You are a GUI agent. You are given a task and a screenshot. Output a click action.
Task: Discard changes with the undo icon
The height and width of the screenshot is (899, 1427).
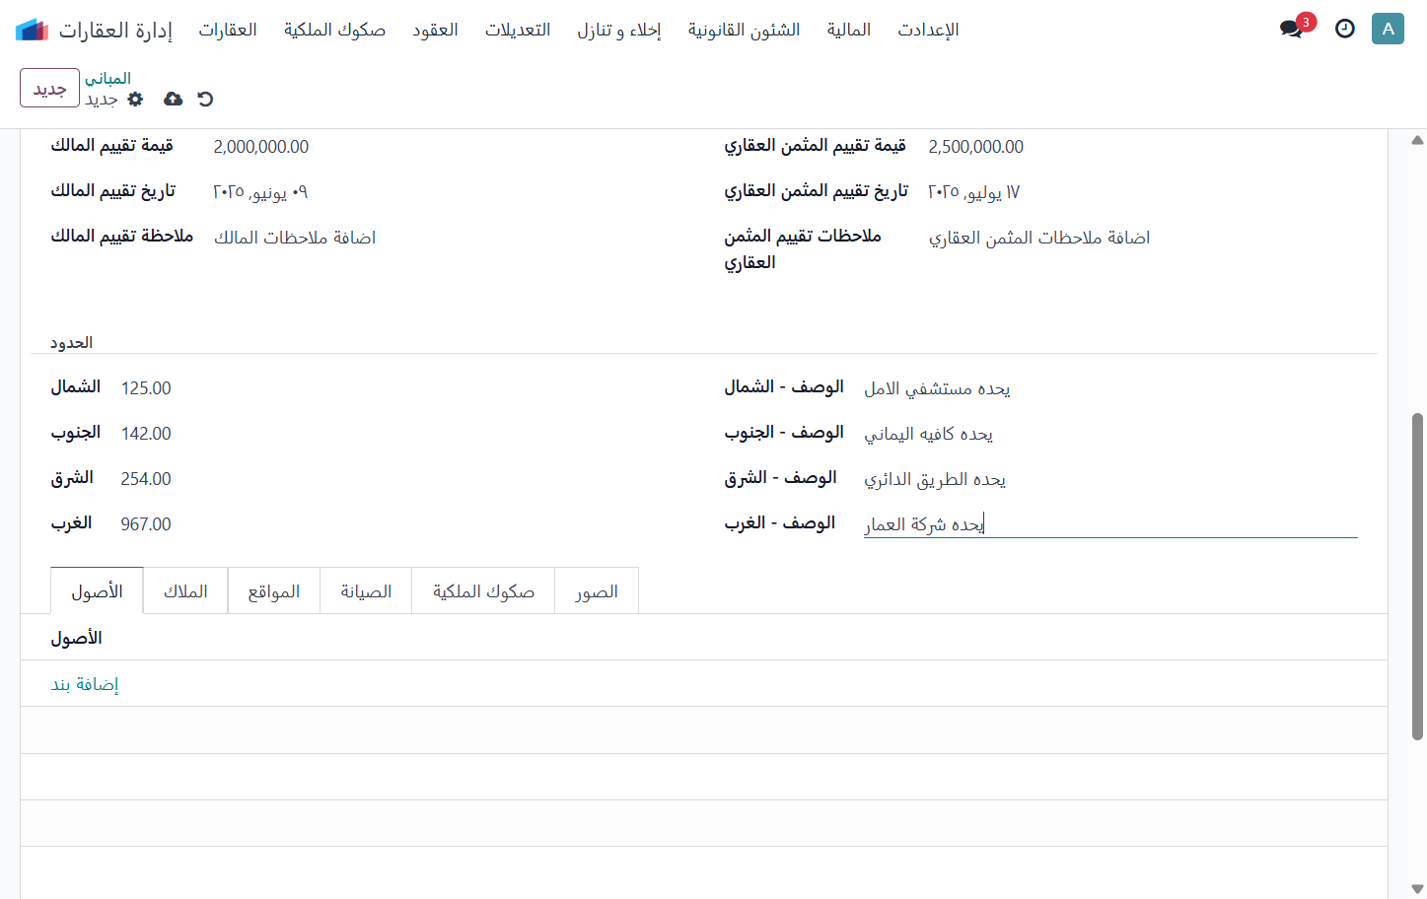coord(205,99)
